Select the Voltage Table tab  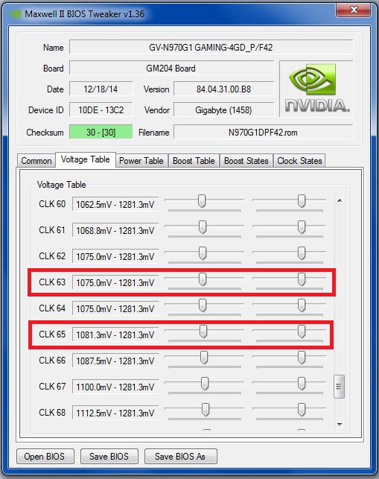[x=85, y=159]
